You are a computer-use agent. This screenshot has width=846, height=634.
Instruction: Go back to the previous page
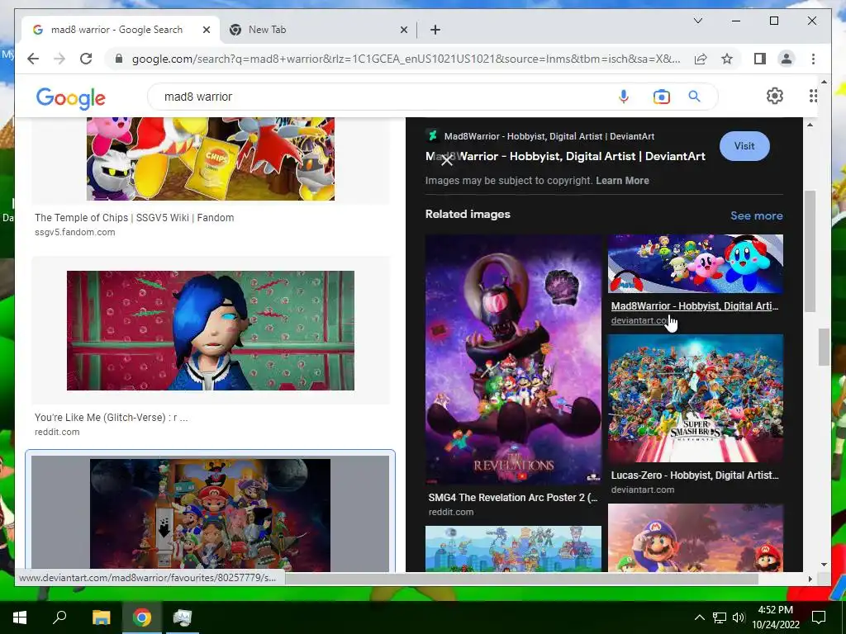point(33,59)
